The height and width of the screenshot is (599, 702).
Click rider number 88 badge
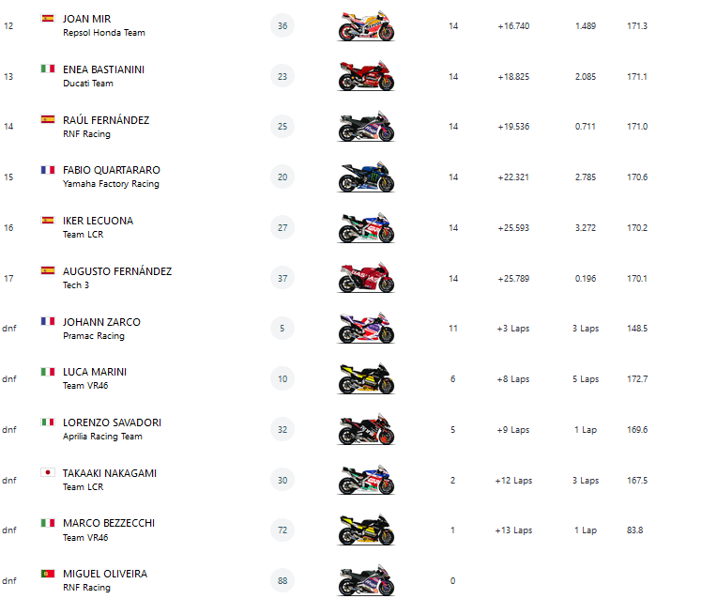(x=282, y=580)
